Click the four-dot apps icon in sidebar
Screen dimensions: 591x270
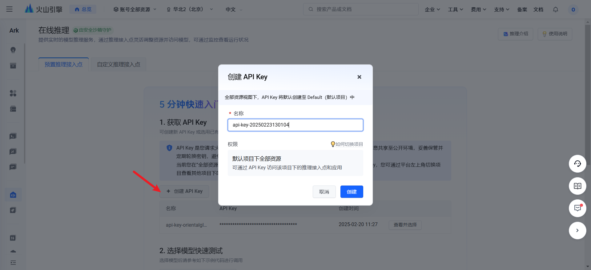(x=13, y=93)
